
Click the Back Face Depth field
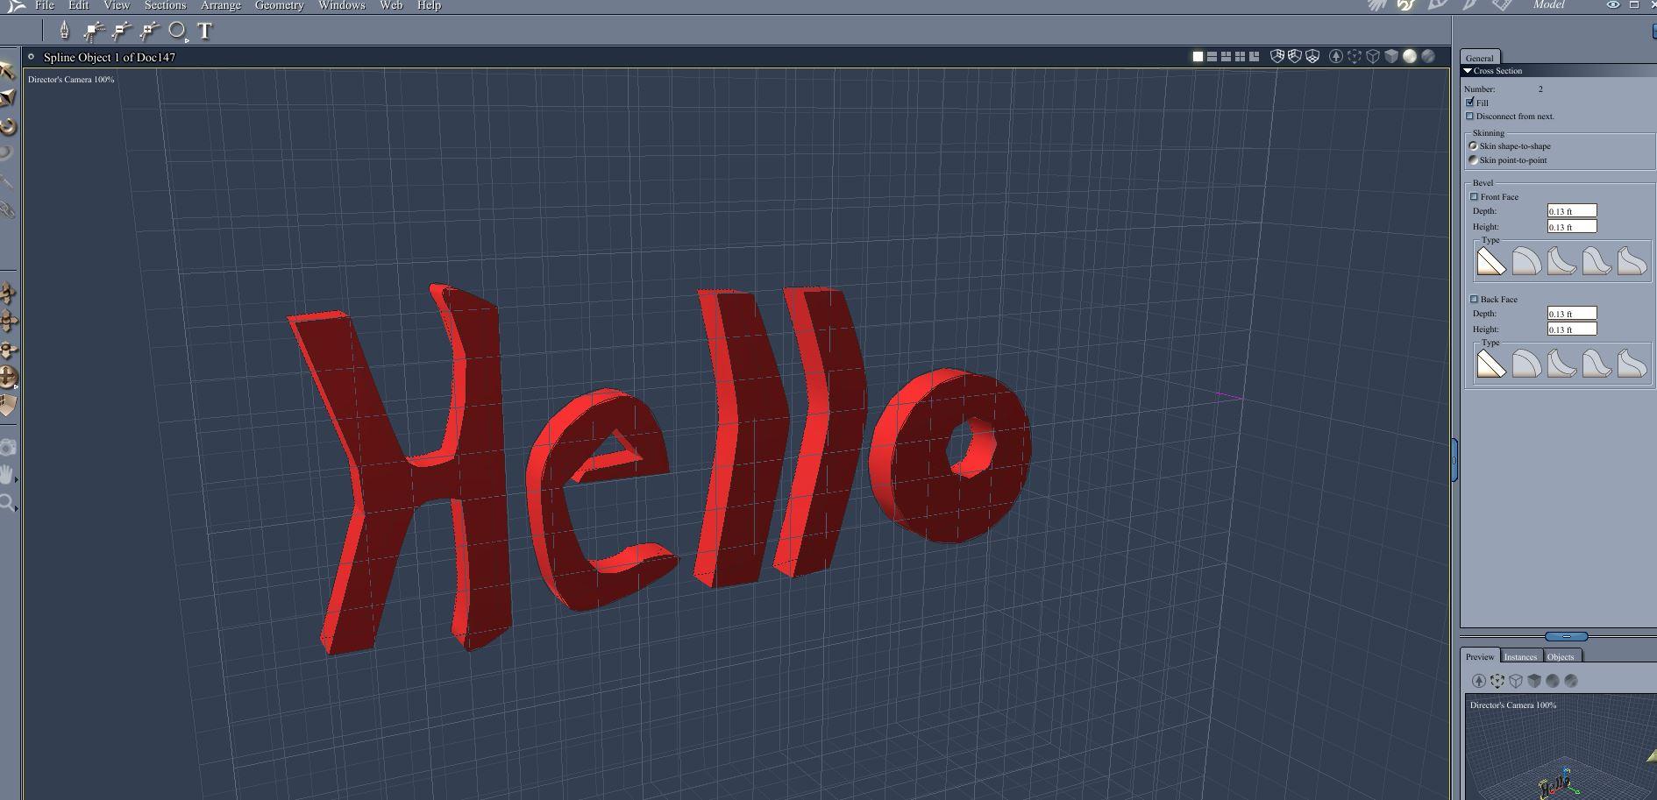[x=1572, y=313]
